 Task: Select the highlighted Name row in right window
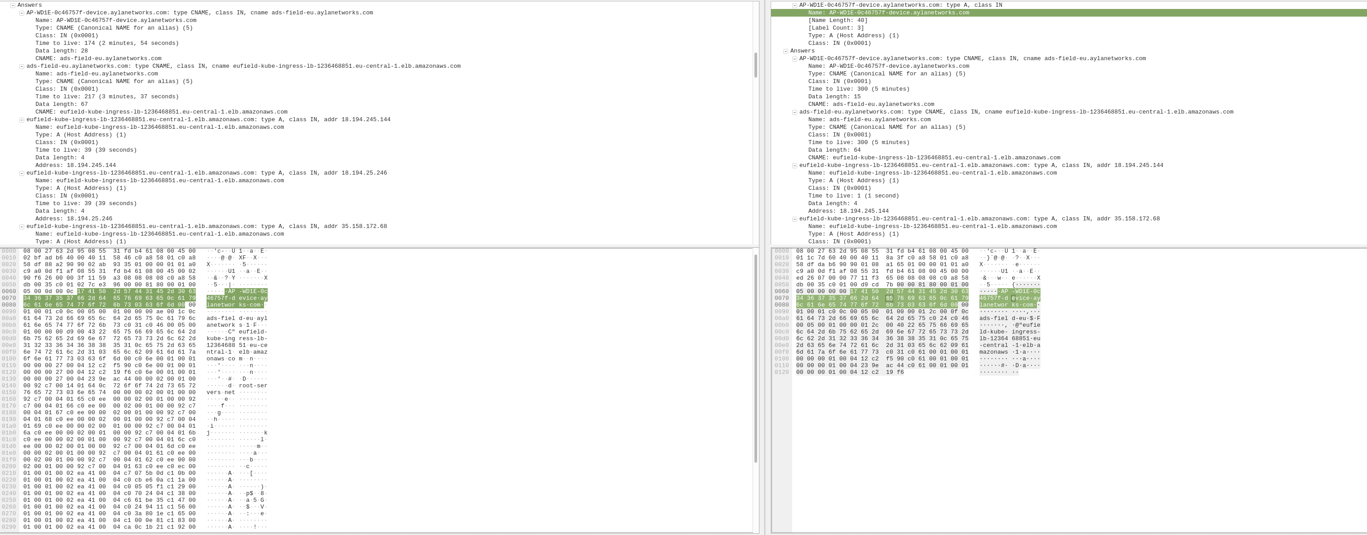(x=1069, y=13)
